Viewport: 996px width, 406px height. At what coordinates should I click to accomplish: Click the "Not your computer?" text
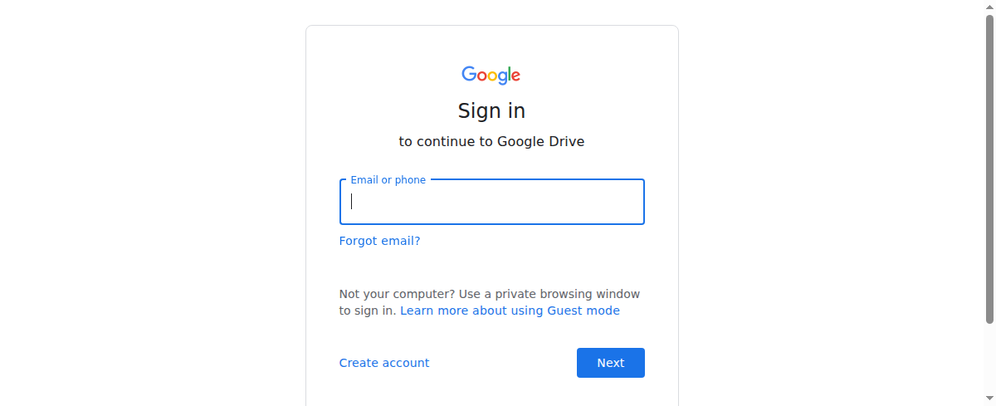(x=397, y=294)
